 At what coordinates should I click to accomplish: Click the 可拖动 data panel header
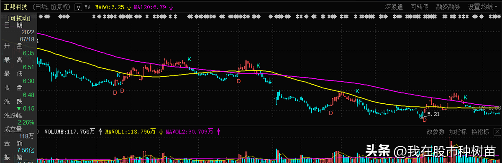pos(19,18)
